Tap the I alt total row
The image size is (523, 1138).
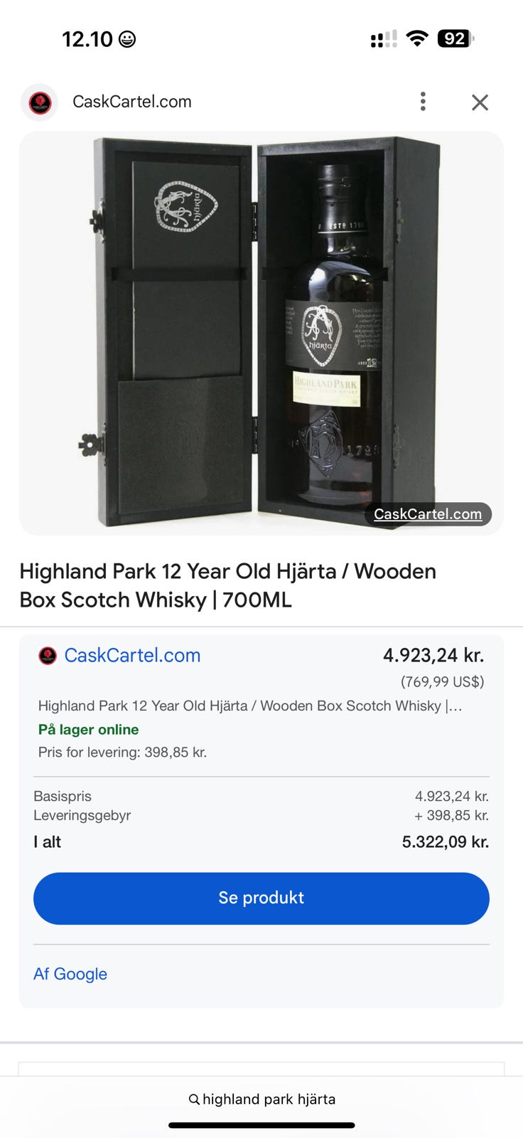coord(261,842)
